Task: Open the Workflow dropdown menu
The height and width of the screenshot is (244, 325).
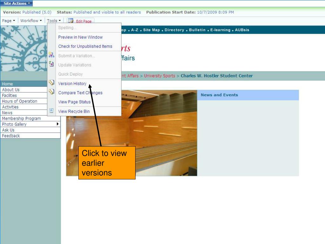Action: point(31,21)
